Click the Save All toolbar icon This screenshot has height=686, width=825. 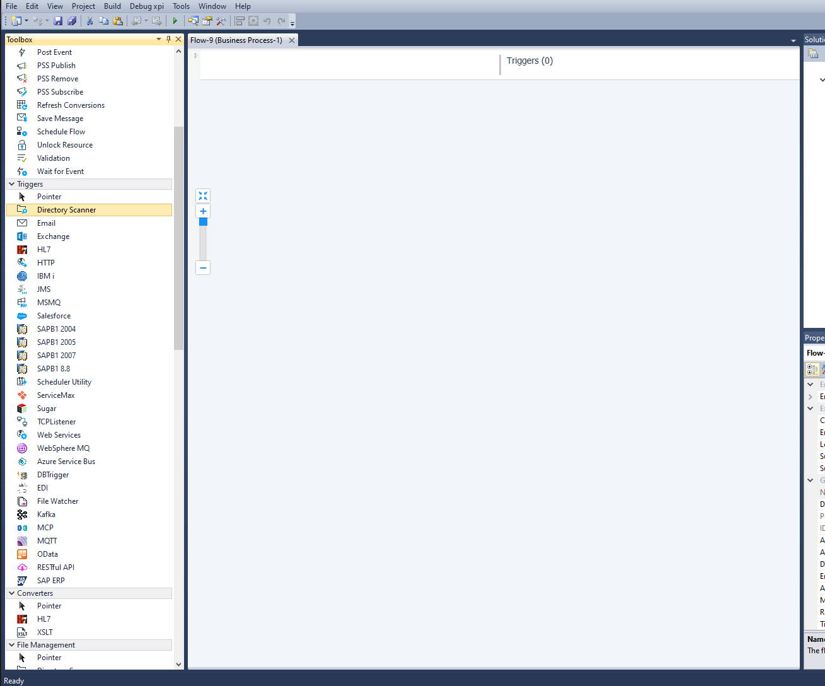72,21
